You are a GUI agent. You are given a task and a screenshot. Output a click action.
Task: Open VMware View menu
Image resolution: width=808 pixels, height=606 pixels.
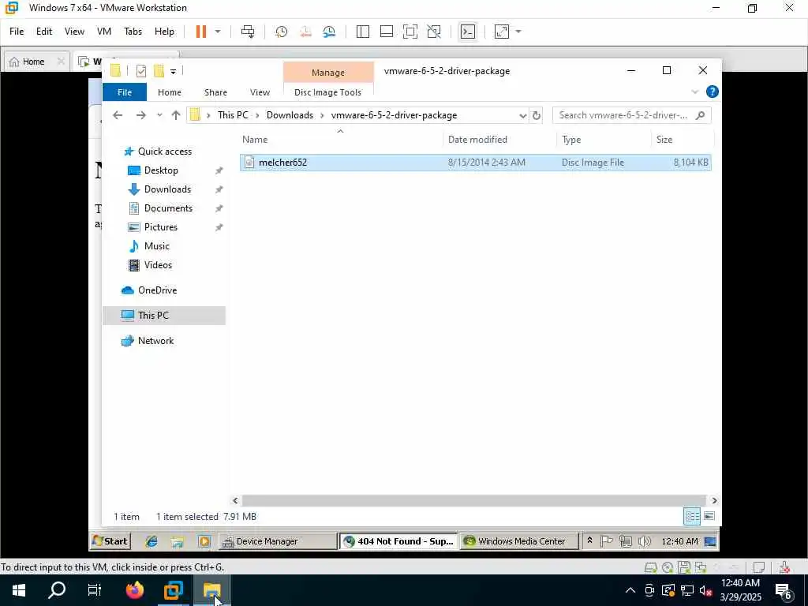(x=74, y=32)
